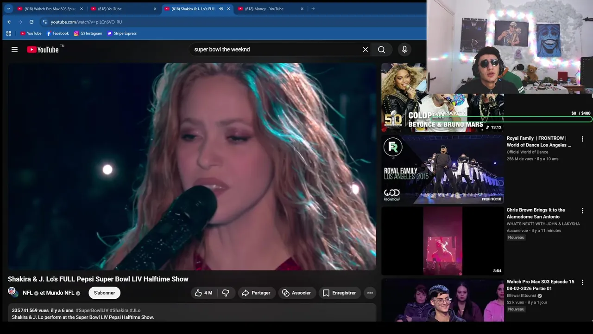Select the video title text
593x334 pixels.
pyautogui.click(x=98, y=279)
